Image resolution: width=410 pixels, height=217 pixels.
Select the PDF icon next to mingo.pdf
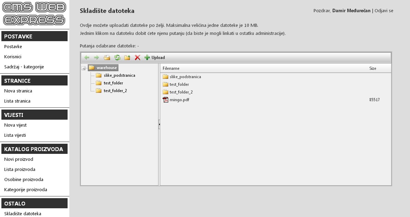[165, 100]
